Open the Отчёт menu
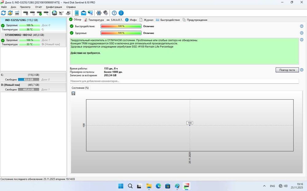 (x=39, y=7)
